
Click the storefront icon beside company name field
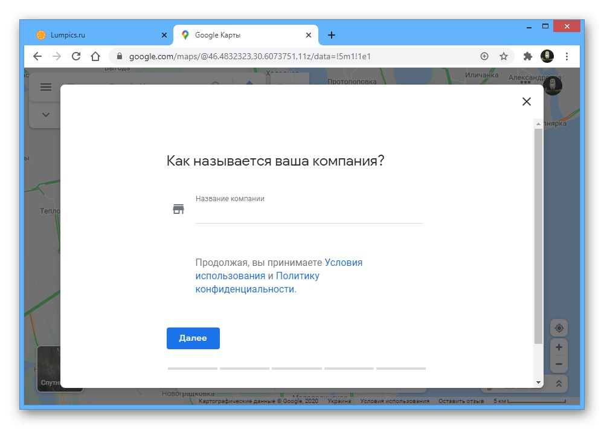(178, 208)
